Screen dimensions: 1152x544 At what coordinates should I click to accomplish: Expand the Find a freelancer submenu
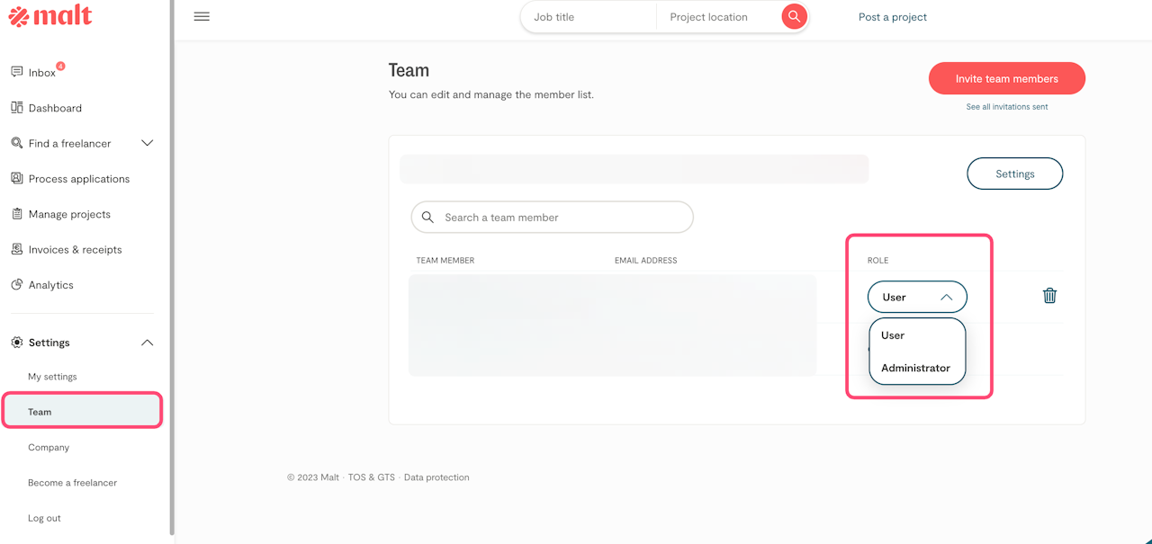coord(148,143)
